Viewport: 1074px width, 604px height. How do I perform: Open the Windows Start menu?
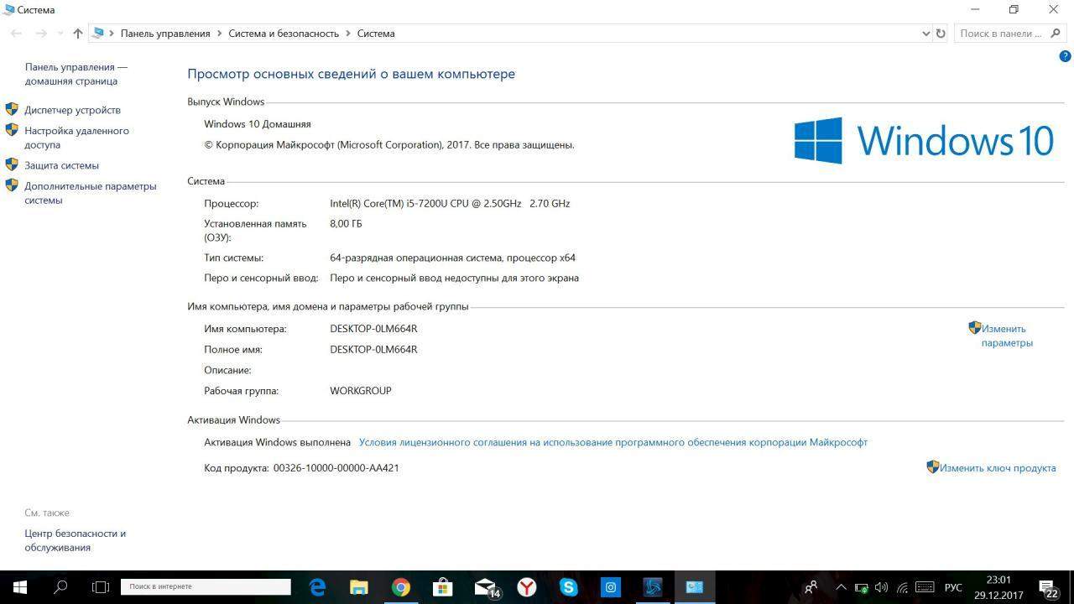click(x=20, y=587)
